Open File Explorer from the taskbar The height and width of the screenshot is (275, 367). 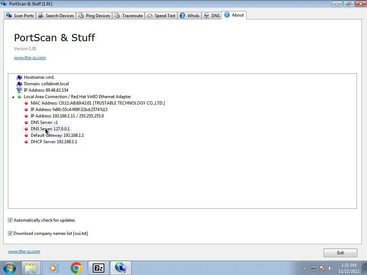(31, 268)
